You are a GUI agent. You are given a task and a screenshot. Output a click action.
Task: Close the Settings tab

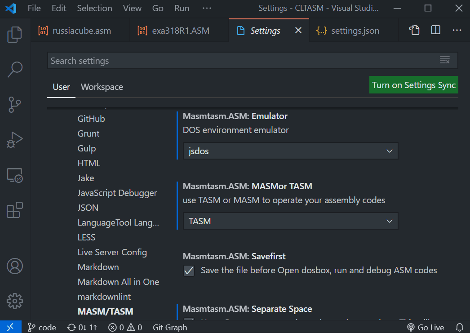298,30
